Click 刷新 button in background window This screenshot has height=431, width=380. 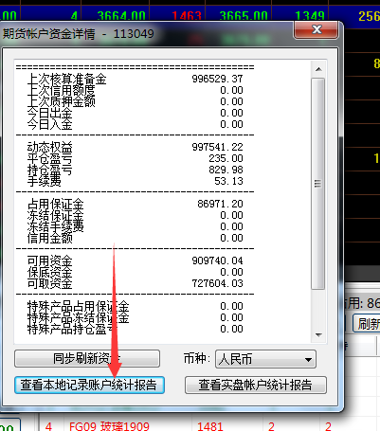click(368, 324)
